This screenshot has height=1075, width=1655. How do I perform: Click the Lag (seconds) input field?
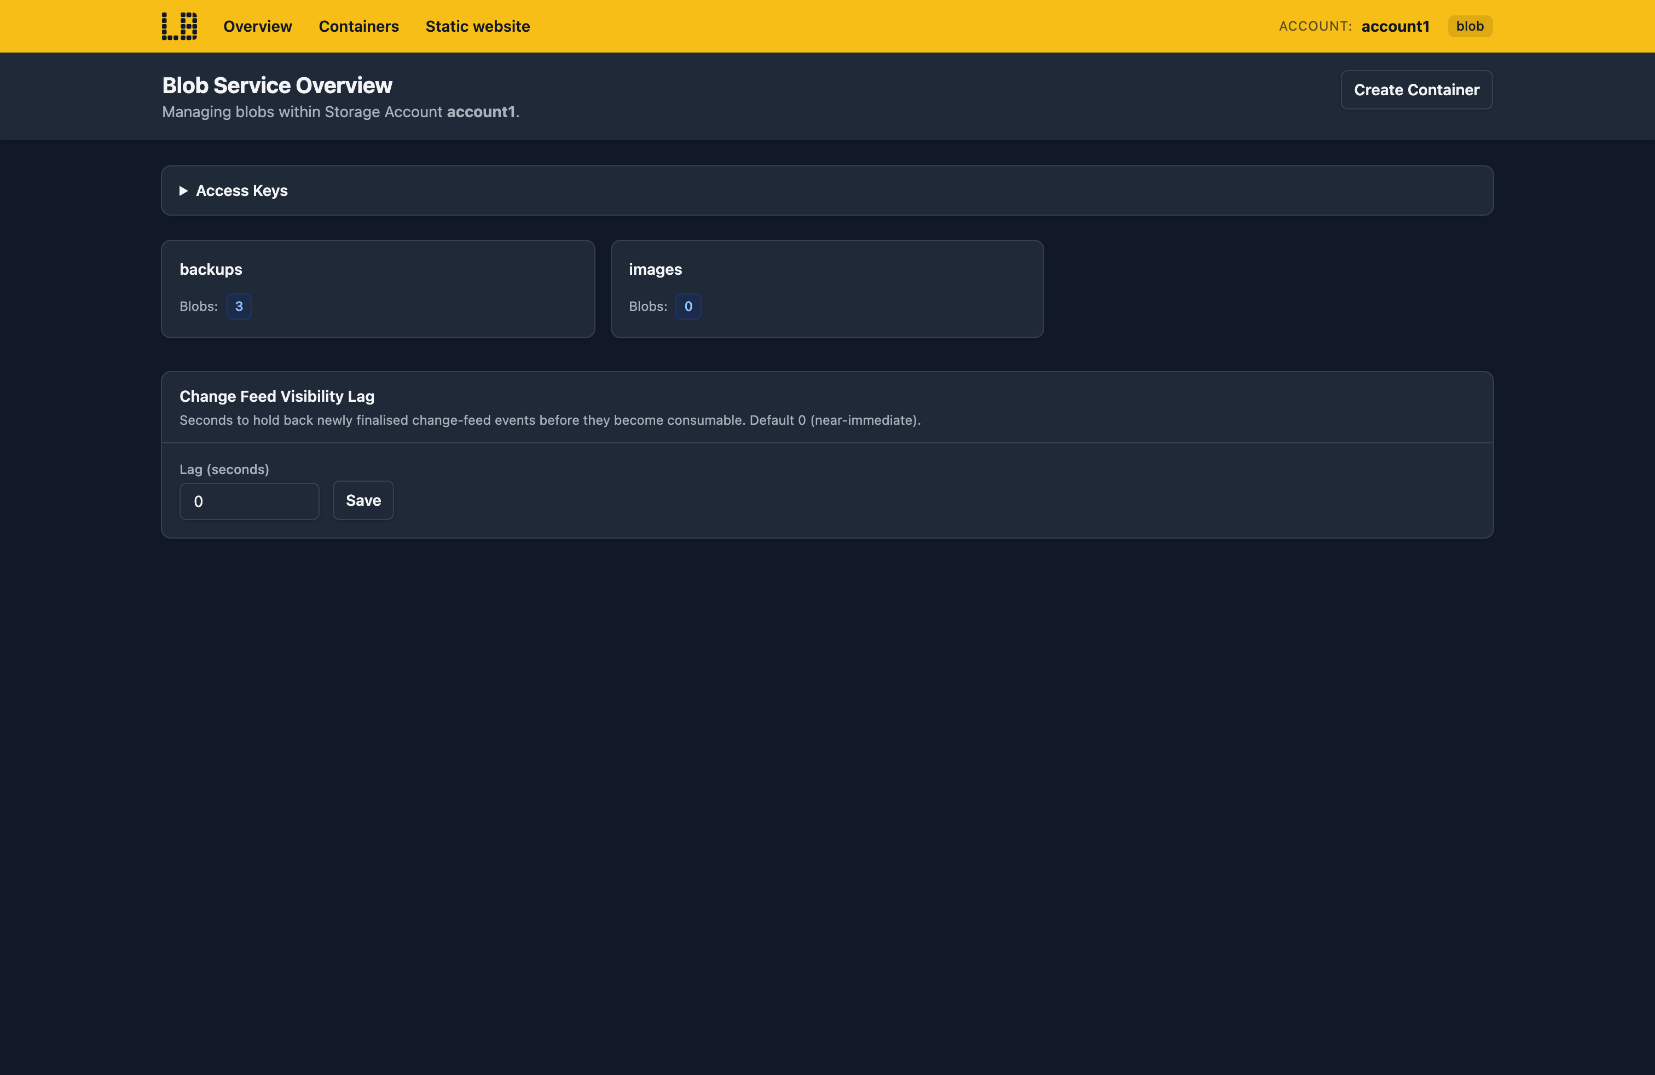click(x=249, y=501)
